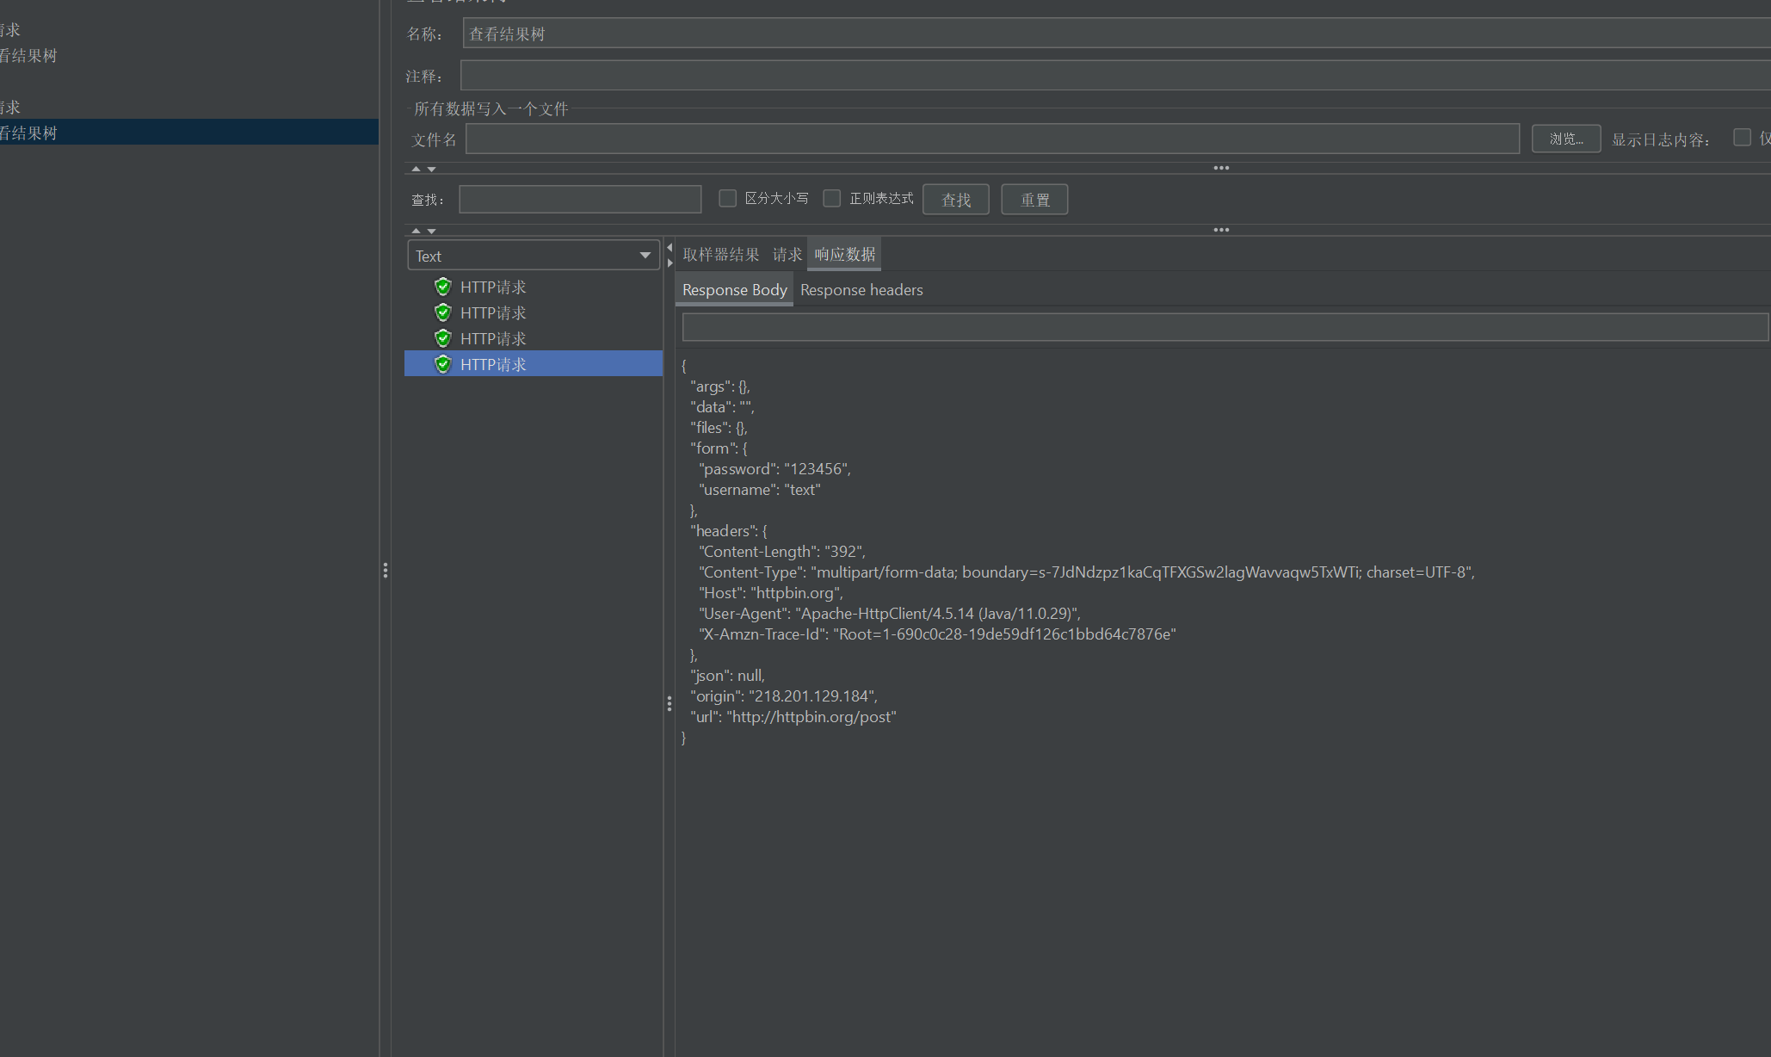Click the first HTTP请求 success shield icon
The height and width of the screenshot is (1057, 1771).
click(x=443, y=287)
